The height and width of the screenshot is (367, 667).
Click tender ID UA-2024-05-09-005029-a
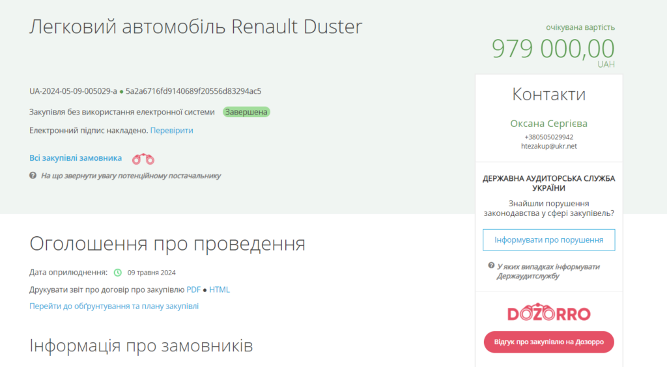tap(73, 91)
